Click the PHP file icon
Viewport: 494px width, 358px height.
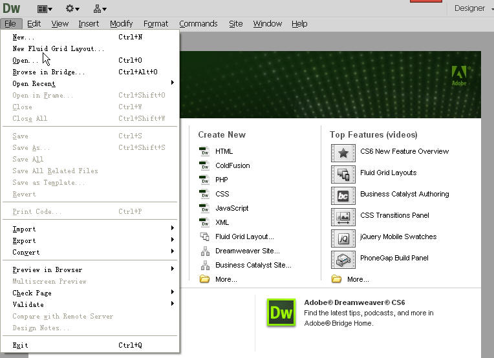[x=204, y=180]
